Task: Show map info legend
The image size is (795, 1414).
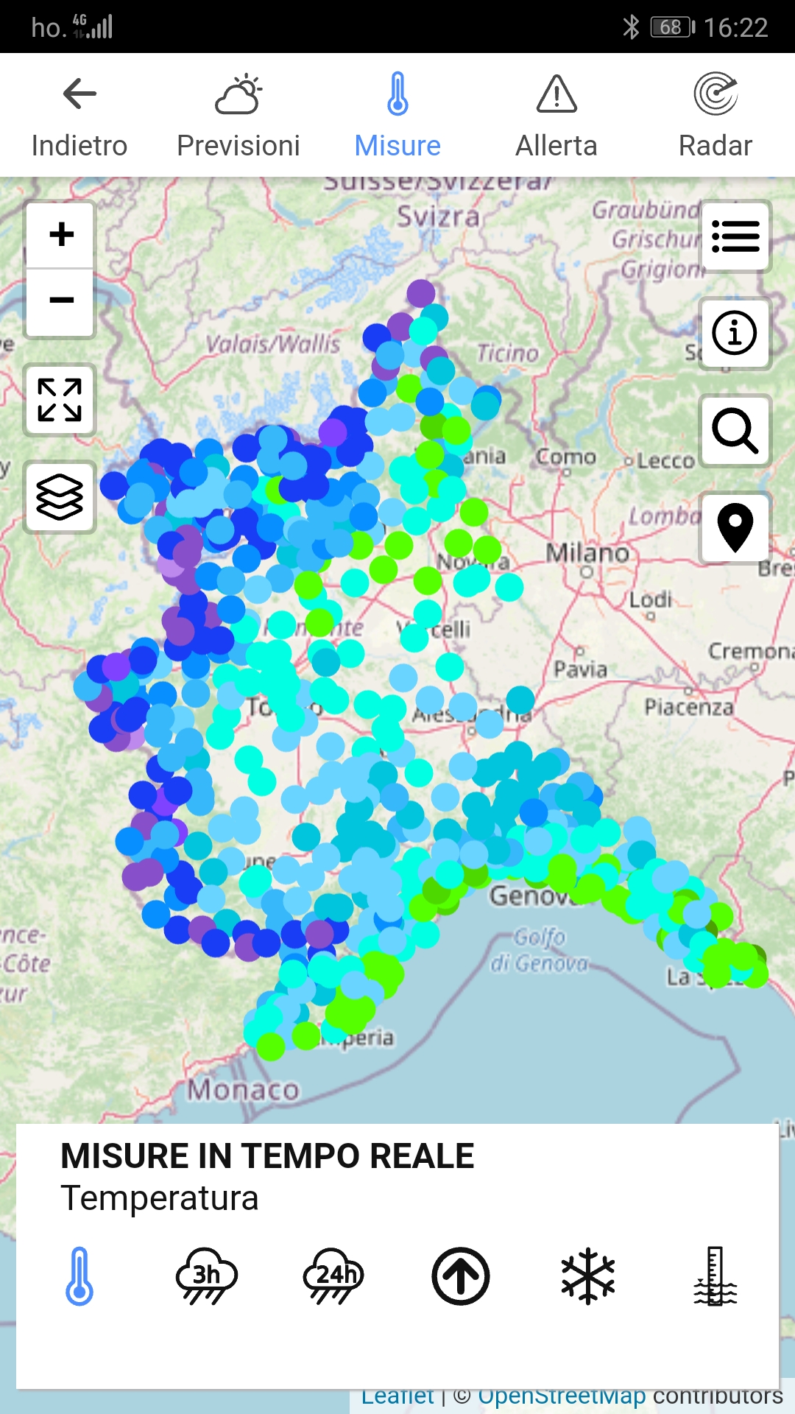Action: [735, 333]
